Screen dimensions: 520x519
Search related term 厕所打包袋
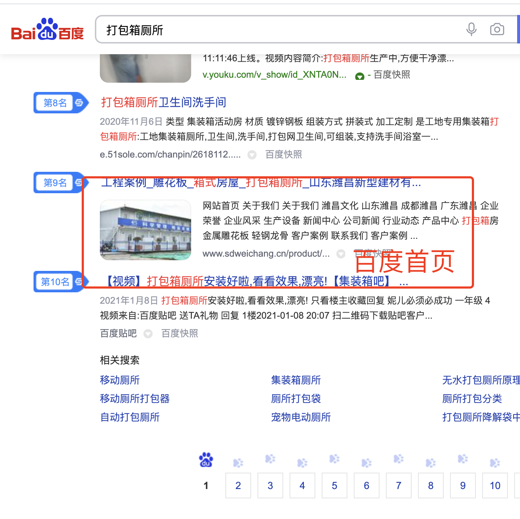pyautogui.click(x=296, y=399)
